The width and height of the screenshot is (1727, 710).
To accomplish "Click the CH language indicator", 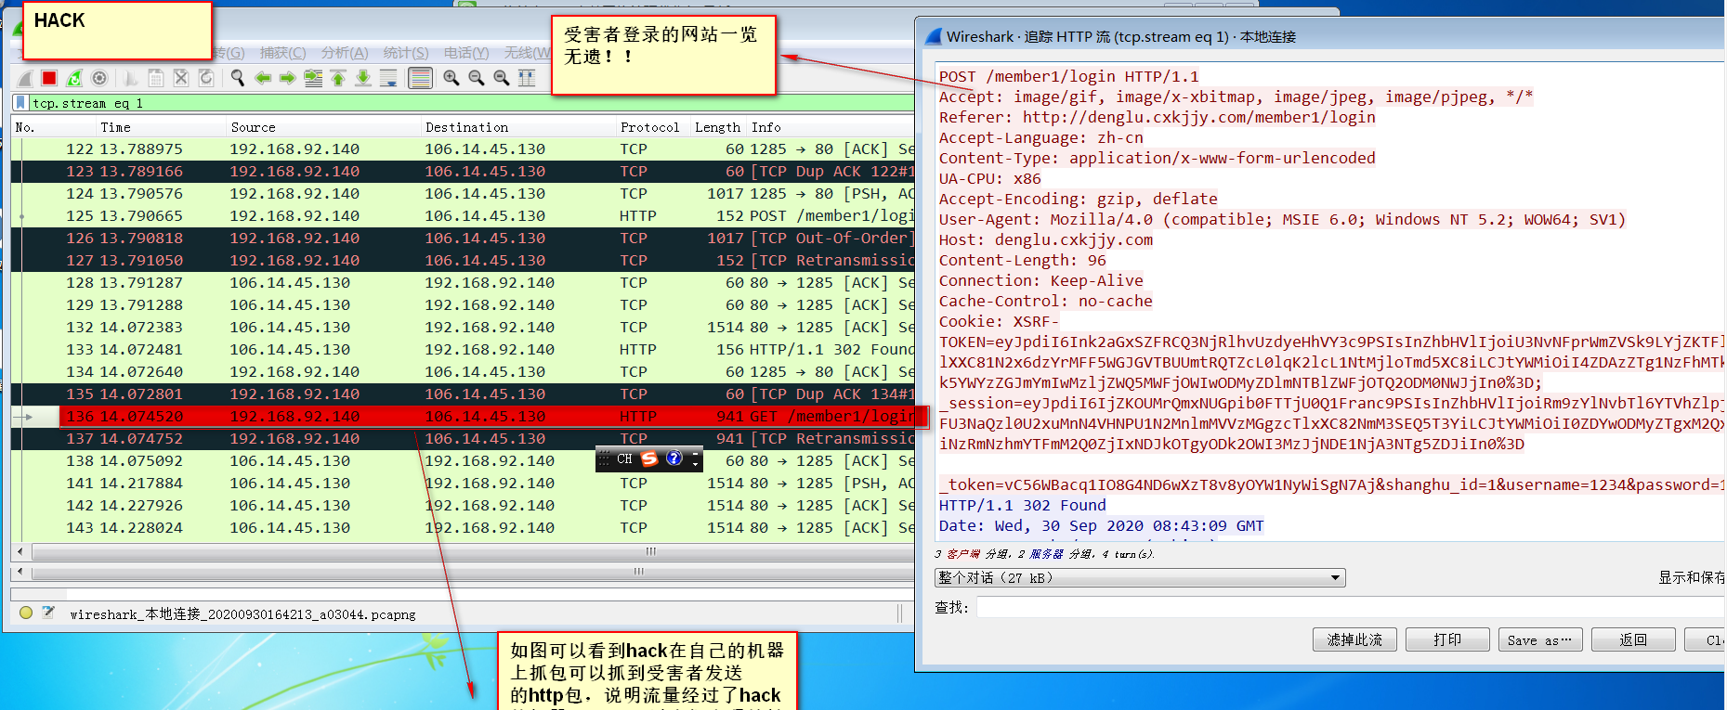I will pos(624,458).
